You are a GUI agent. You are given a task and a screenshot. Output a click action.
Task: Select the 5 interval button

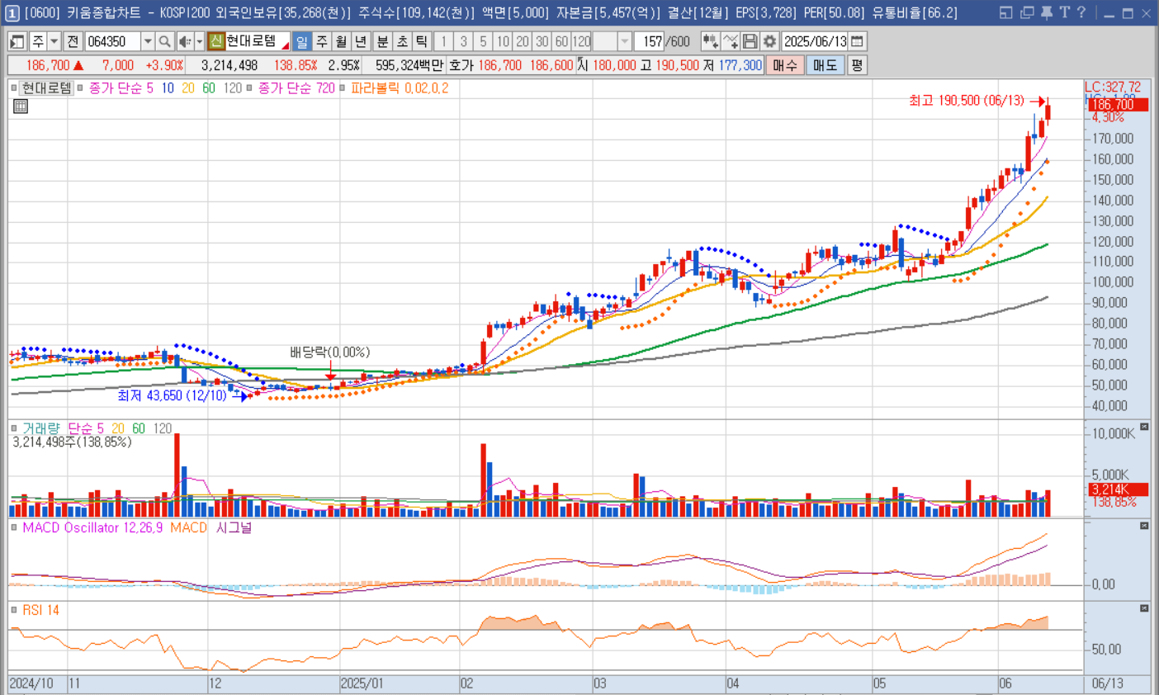point(484,41)
